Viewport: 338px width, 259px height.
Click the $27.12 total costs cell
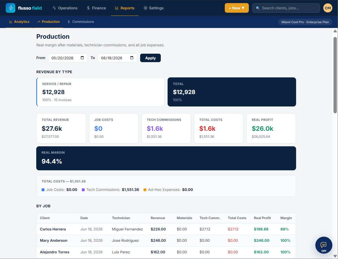coord(233,229)
